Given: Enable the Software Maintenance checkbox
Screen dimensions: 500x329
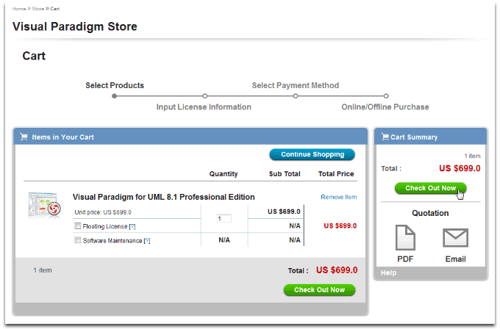Looking at the screenshot, I should coord(77,240).
